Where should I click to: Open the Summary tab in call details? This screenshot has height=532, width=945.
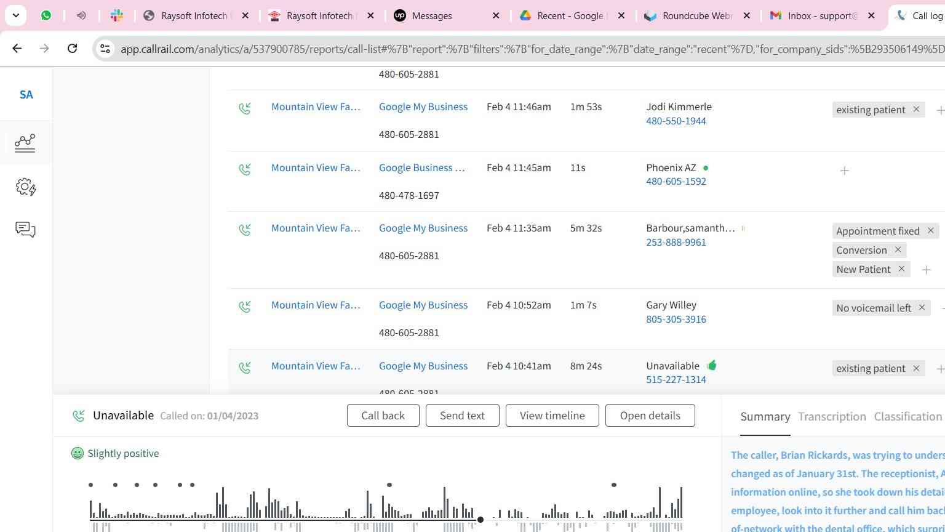pyautogui.click(x=765, y=417)
